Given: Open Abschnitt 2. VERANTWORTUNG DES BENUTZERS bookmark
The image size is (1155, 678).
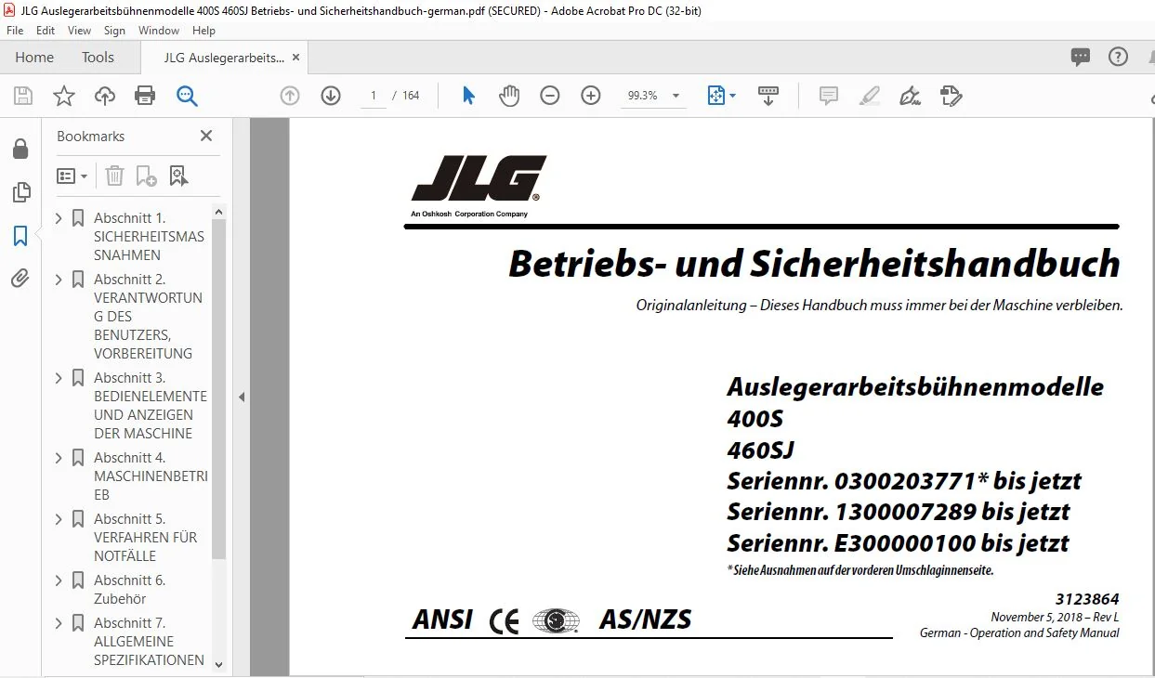Looking at the screenshot, I should click(x=148, y=317).
